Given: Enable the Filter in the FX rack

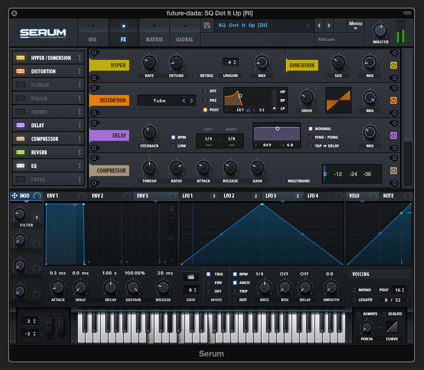Looking at the screenshot, I should click(21, 179).
